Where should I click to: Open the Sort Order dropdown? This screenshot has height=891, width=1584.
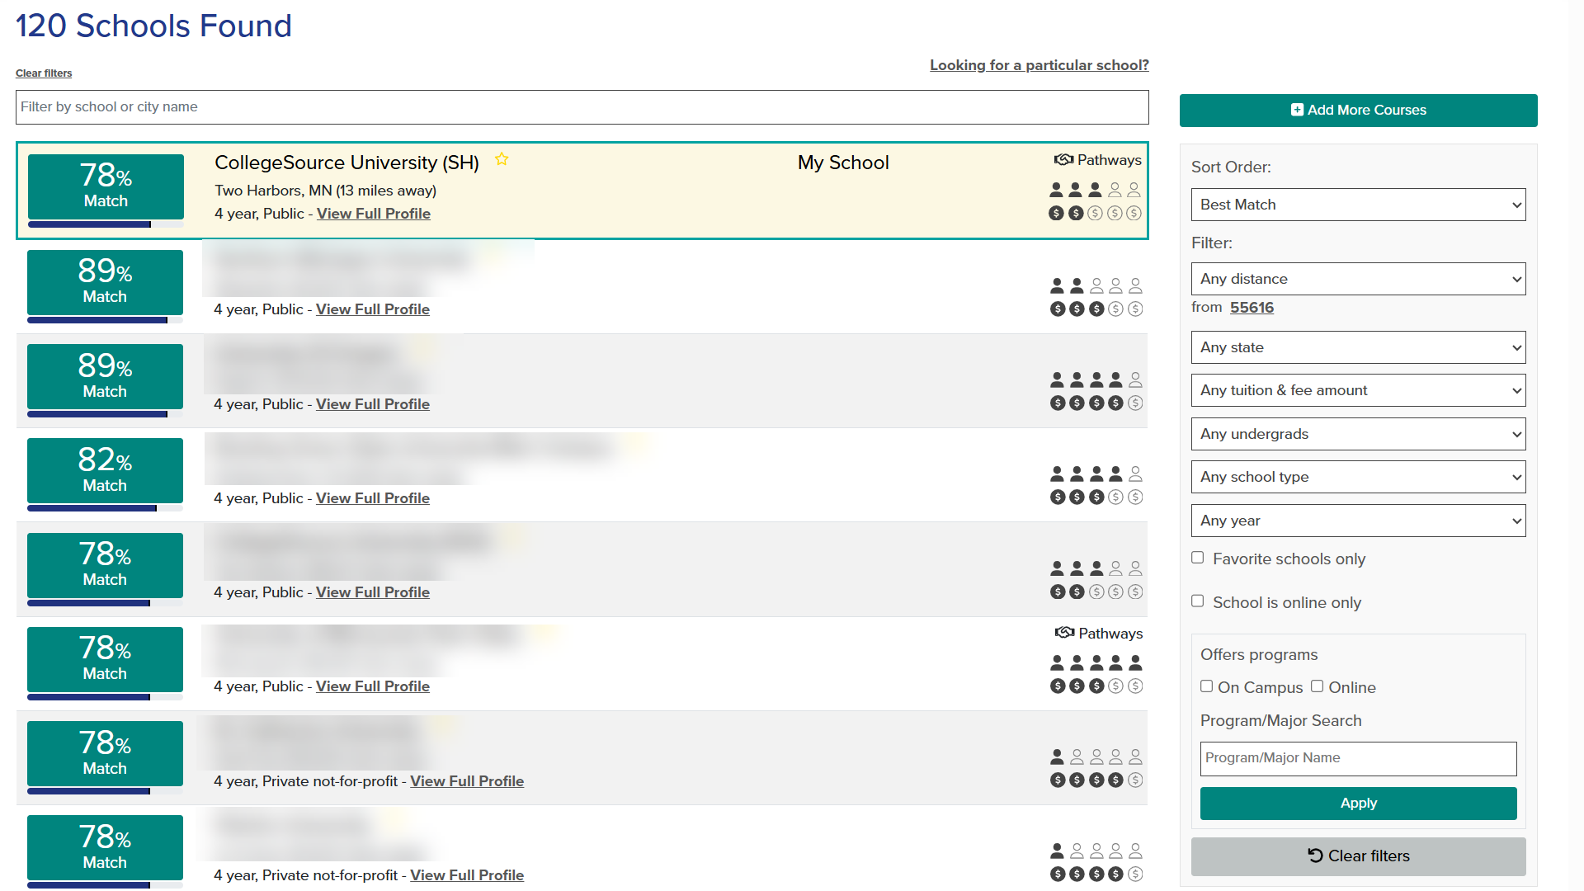pyautogui.click(x=1358, y=204)
